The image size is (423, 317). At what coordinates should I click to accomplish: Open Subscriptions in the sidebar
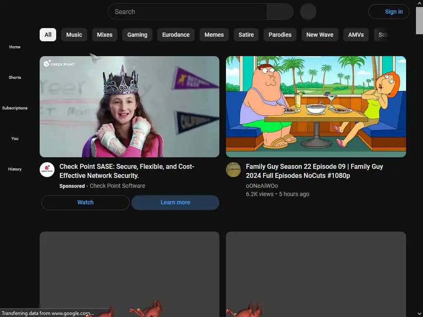pos(15,108)
